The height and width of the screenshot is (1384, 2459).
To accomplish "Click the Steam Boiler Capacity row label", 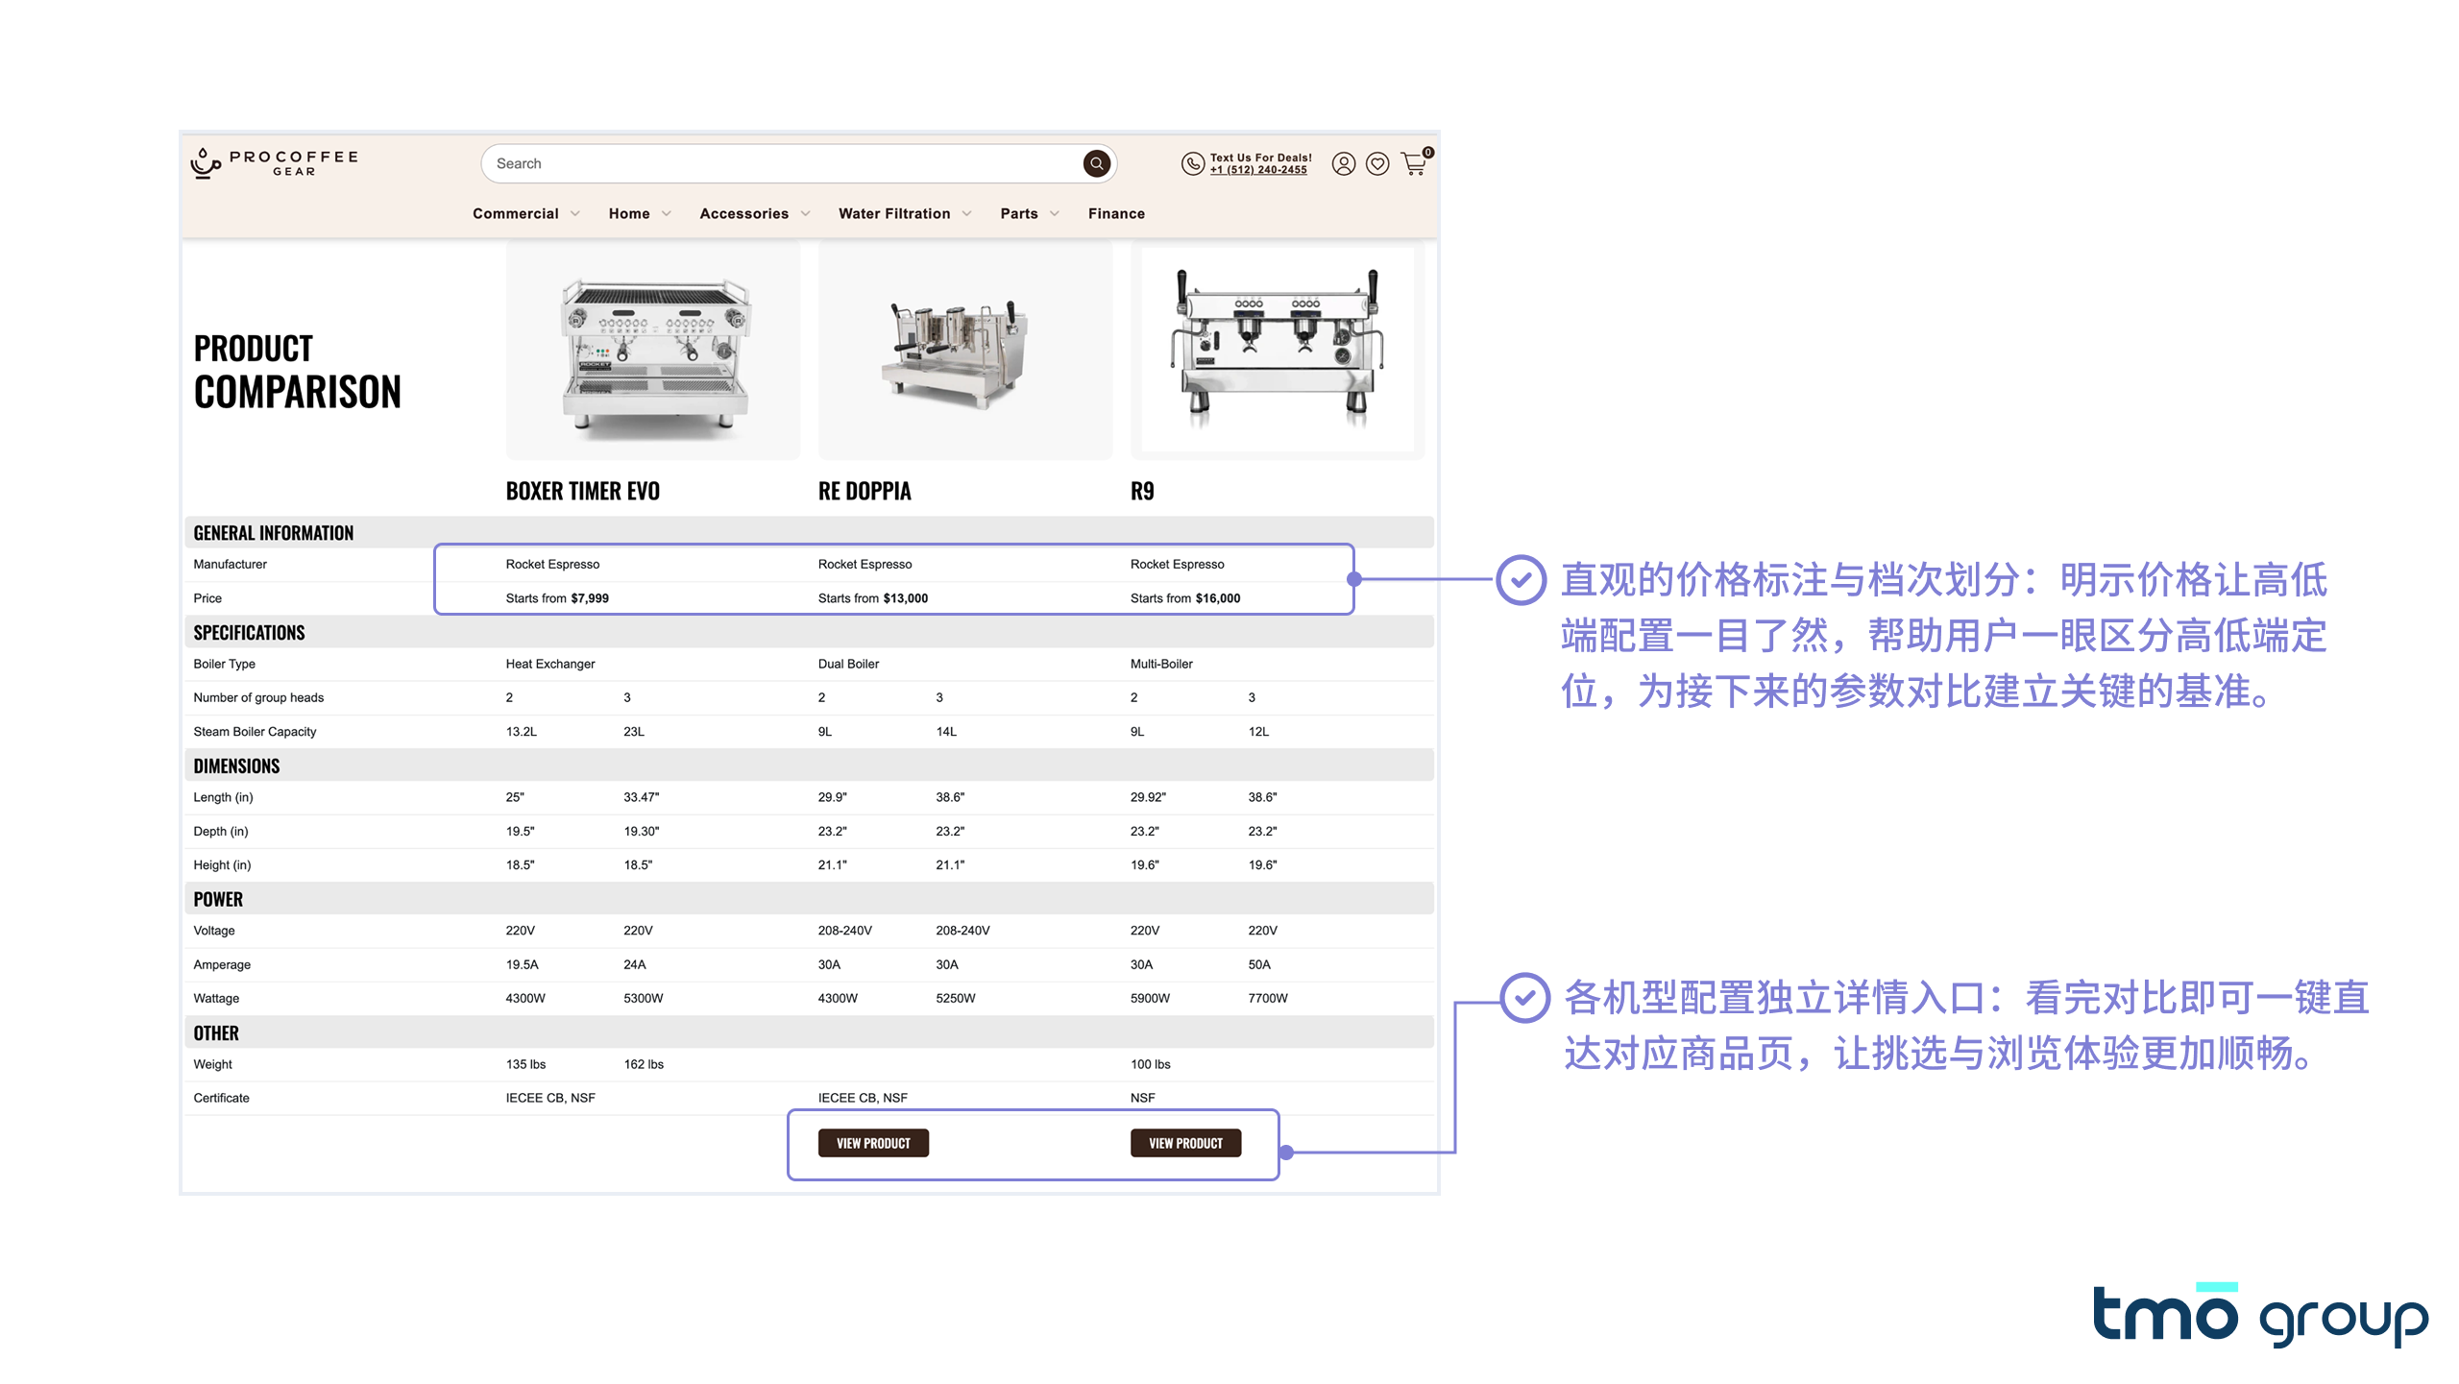I will tap(255, 731).
